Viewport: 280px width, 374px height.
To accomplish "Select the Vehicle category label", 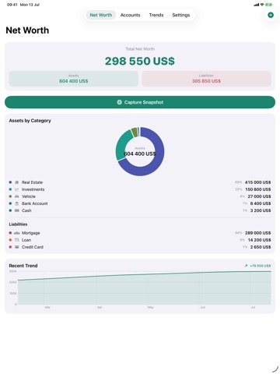I will click(29, 196).
